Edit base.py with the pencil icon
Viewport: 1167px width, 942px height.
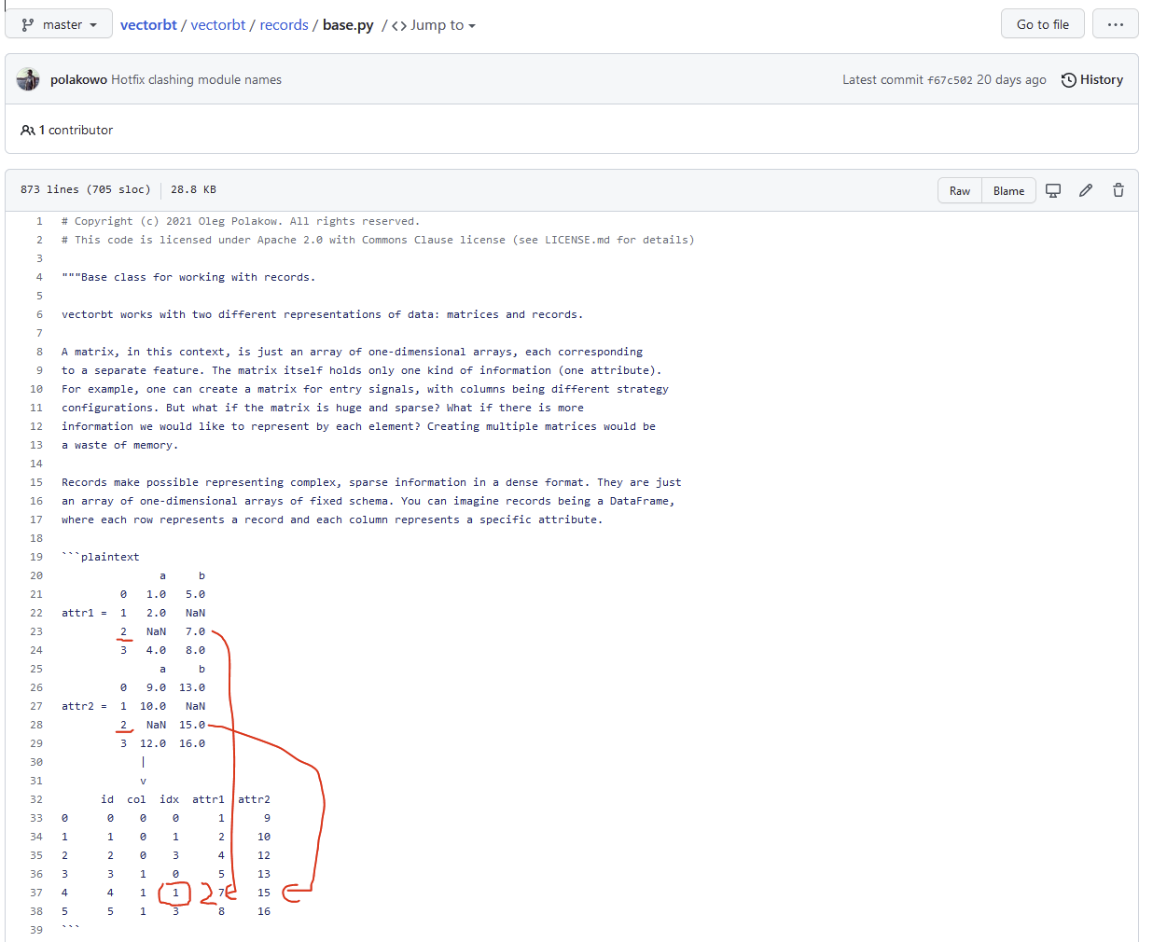[x=1085, y=190]
